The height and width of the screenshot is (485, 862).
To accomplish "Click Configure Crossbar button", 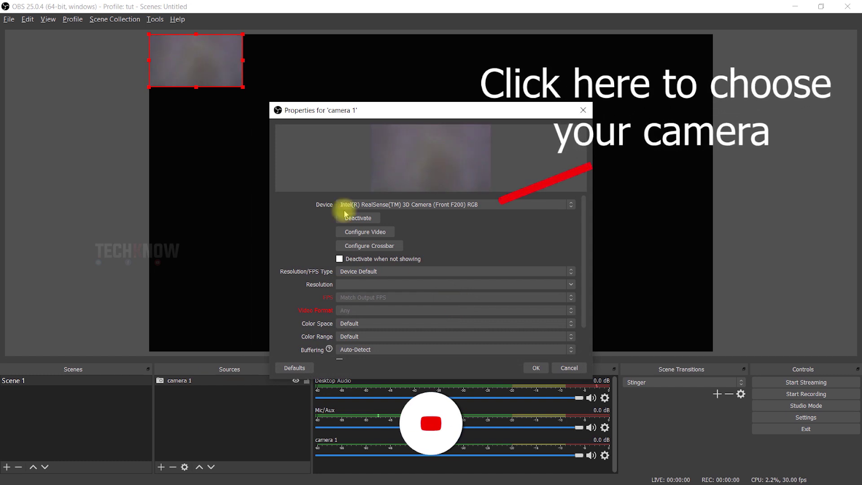I will coord(369,246).
